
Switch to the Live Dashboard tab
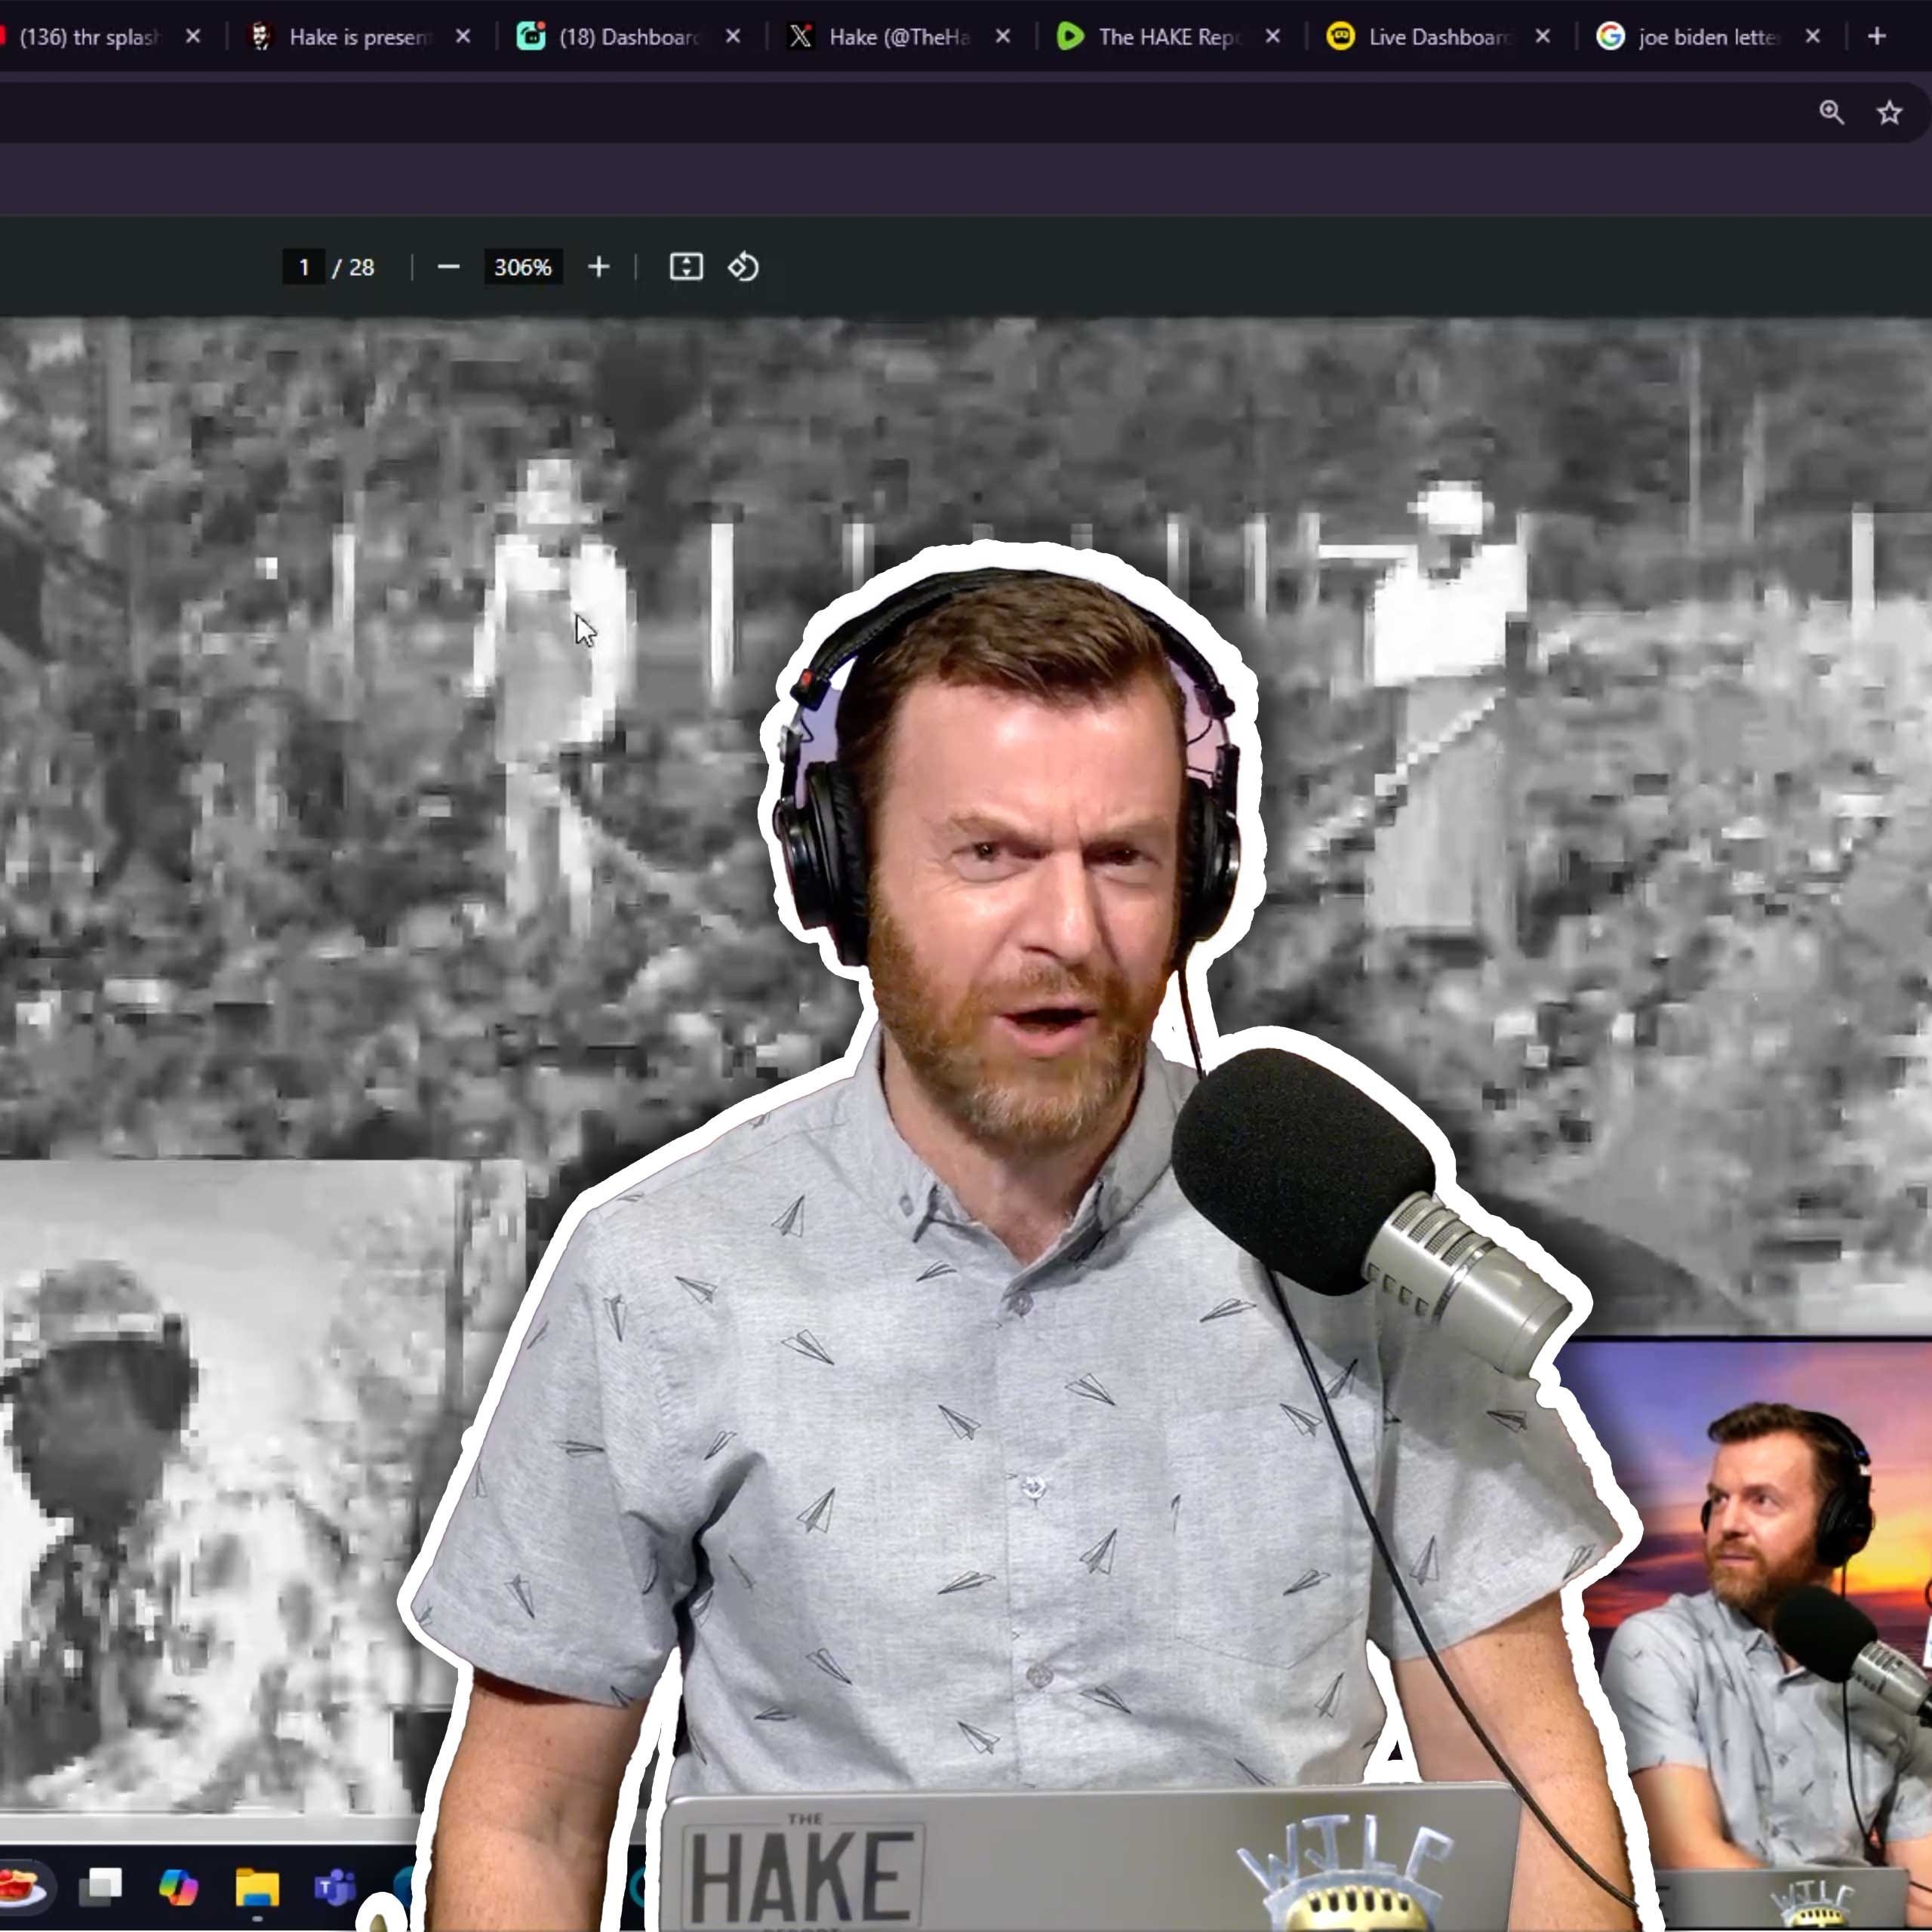pos(1438,37)
